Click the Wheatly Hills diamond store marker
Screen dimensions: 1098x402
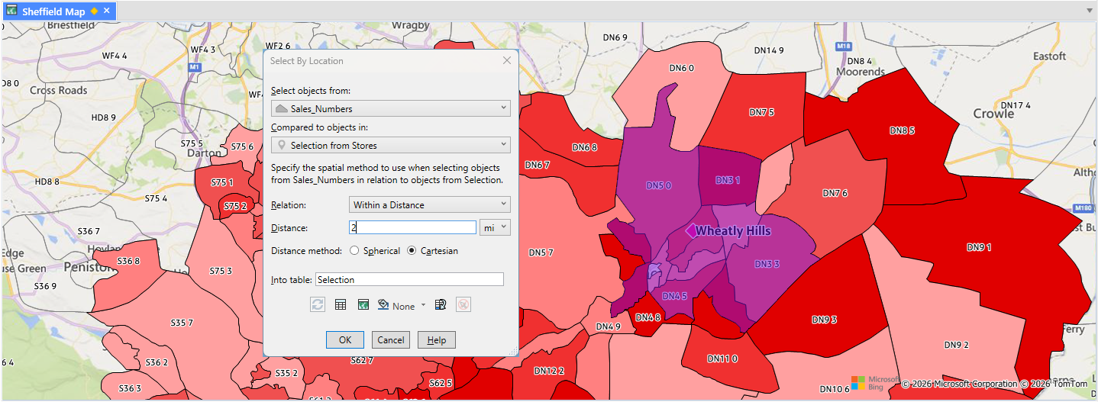[690, 230]
